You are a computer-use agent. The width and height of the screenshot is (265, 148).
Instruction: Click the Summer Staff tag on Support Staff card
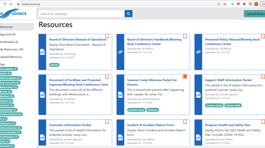233,105
